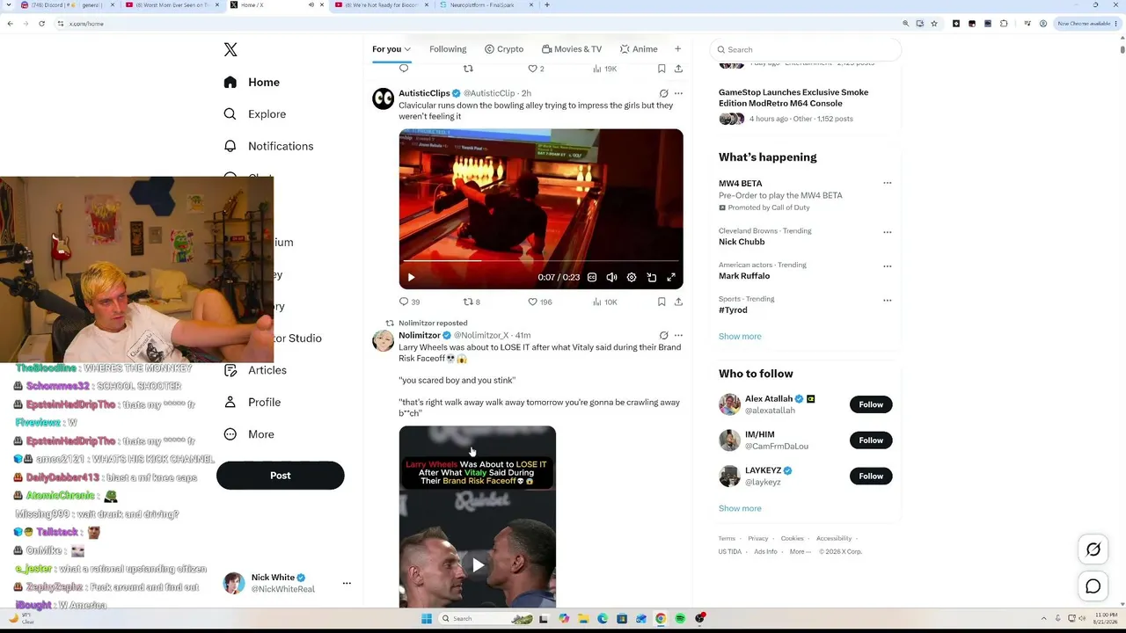The height and width of the screenshot is (633, 1126).
Task: Share the AutisticClips post
Action: click(678, 302)
